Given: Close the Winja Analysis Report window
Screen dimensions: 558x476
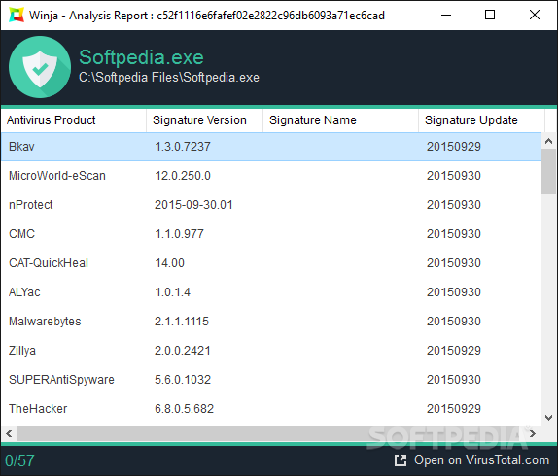Looking at the screenshot, I should pos(535,15).
